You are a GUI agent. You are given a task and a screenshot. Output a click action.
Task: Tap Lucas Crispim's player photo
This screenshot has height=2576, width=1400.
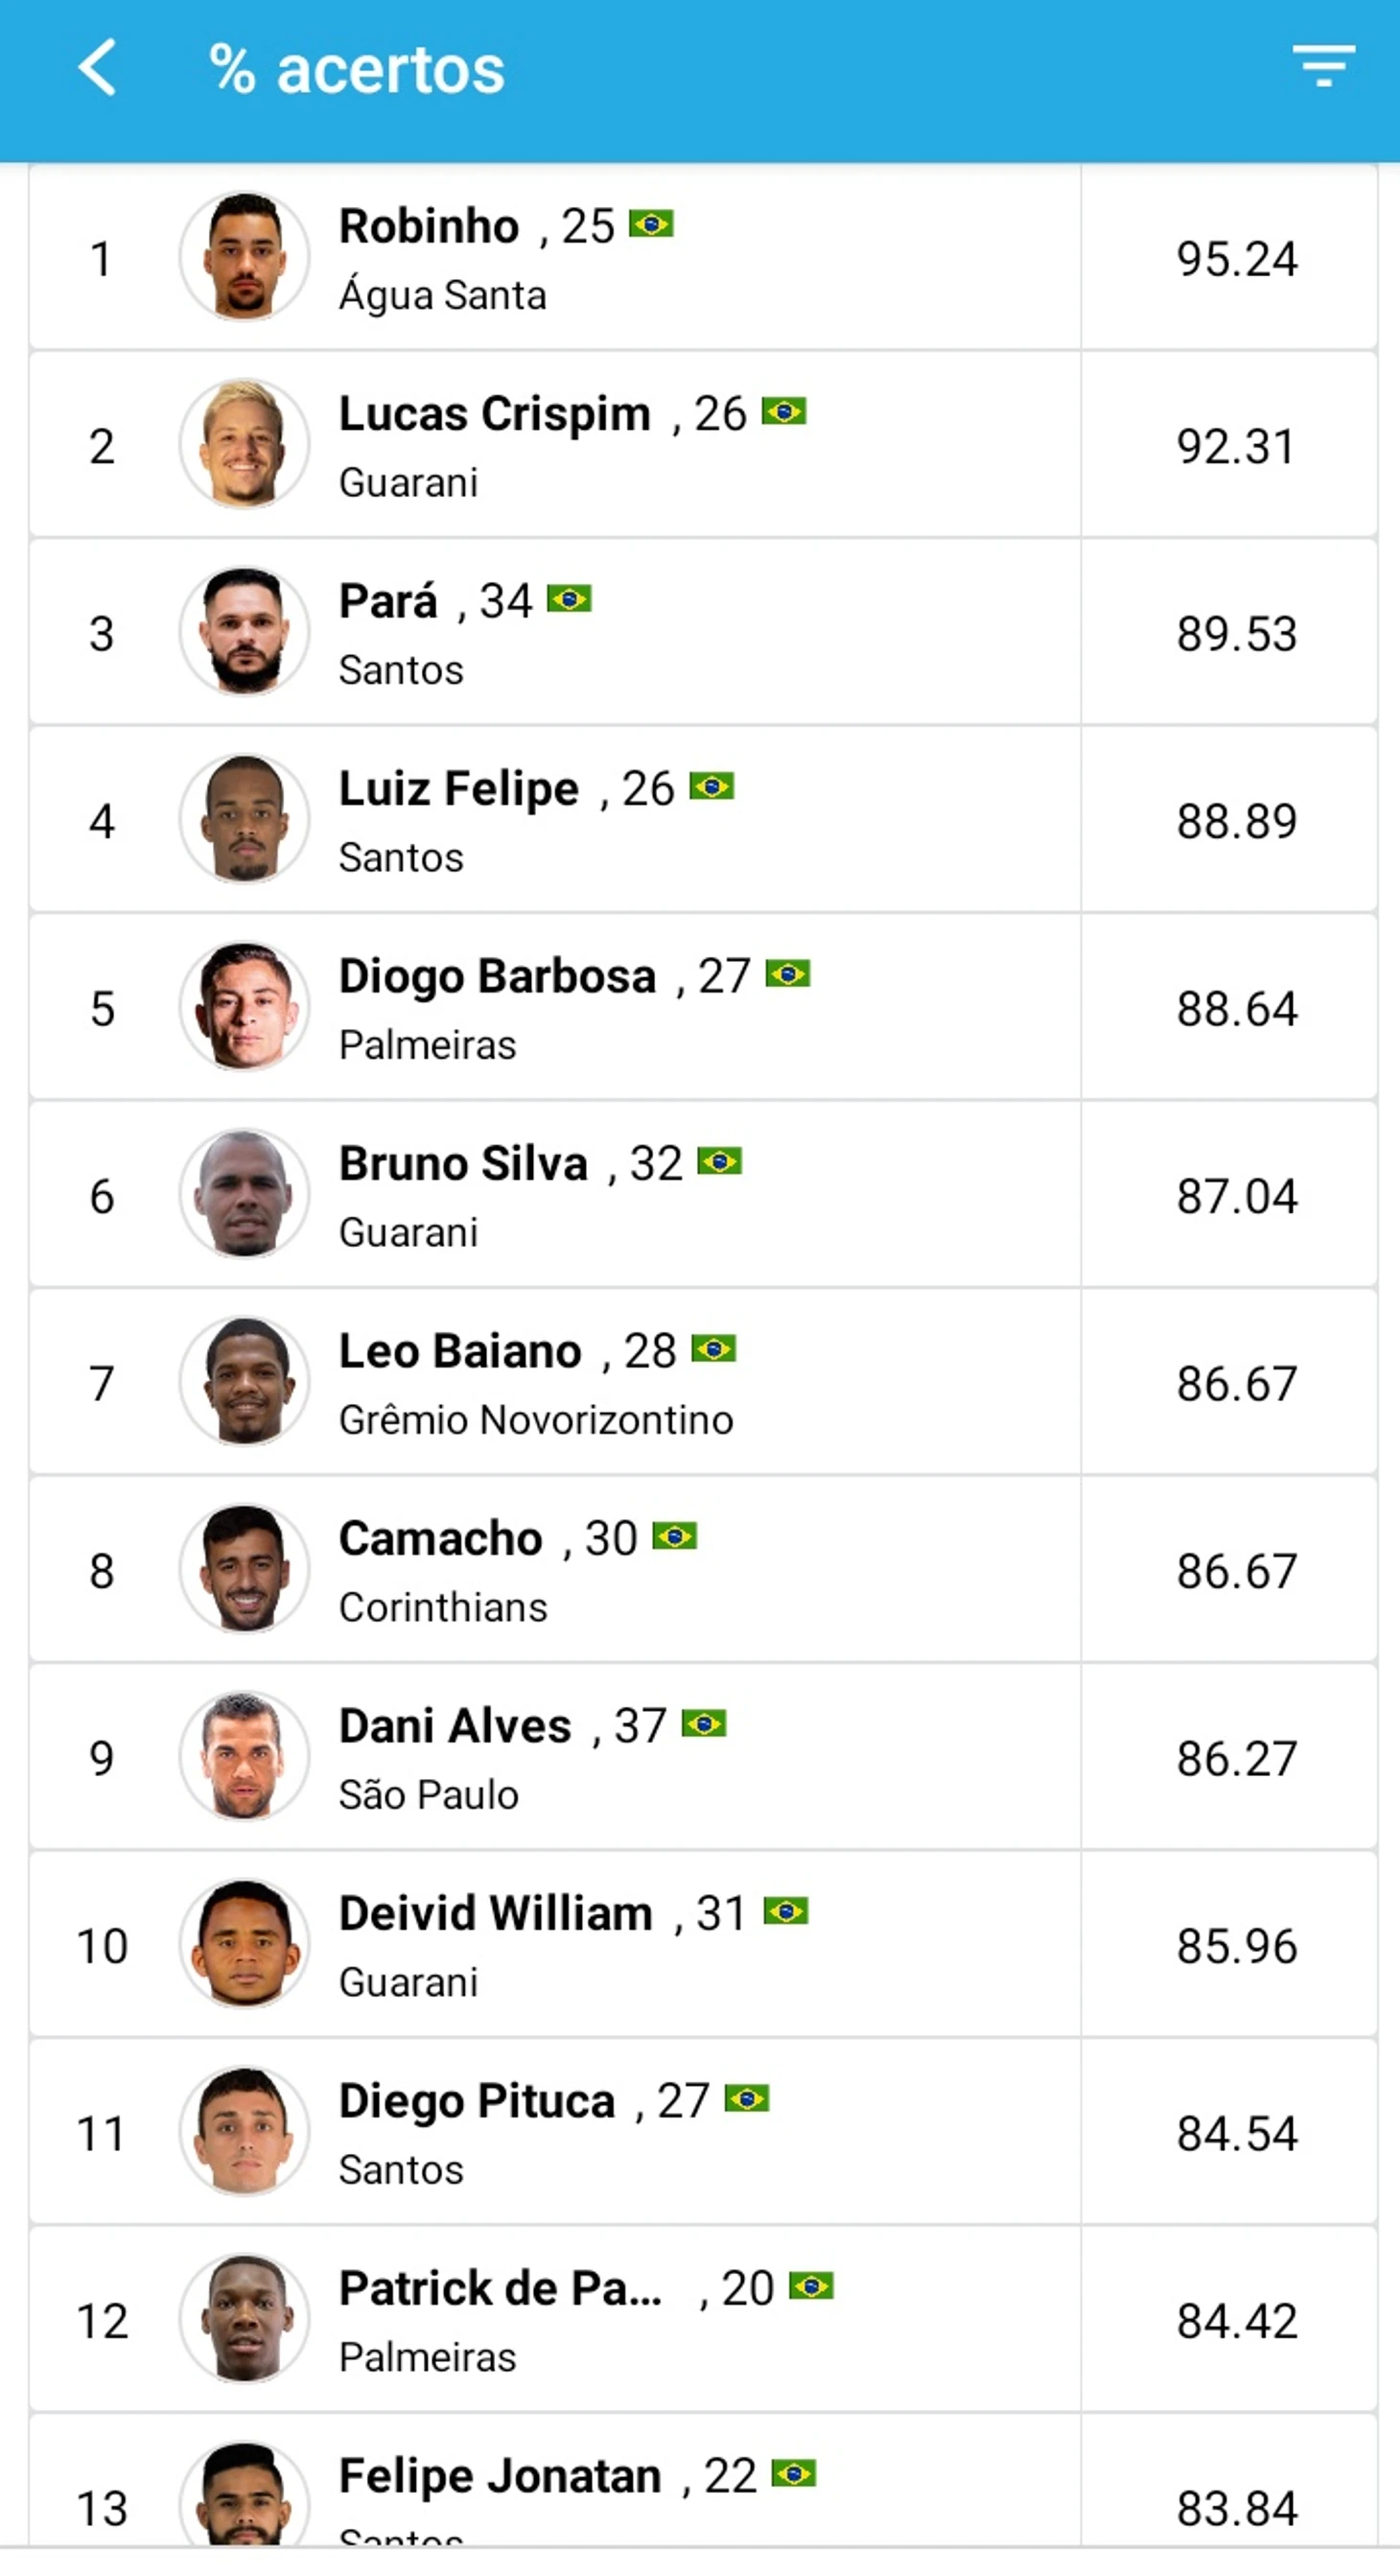pyautogui.click(x=244, y=444)
